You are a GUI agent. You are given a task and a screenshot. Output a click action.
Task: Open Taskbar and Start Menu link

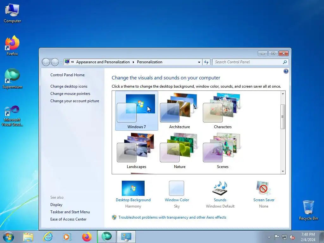coord(70,212)
